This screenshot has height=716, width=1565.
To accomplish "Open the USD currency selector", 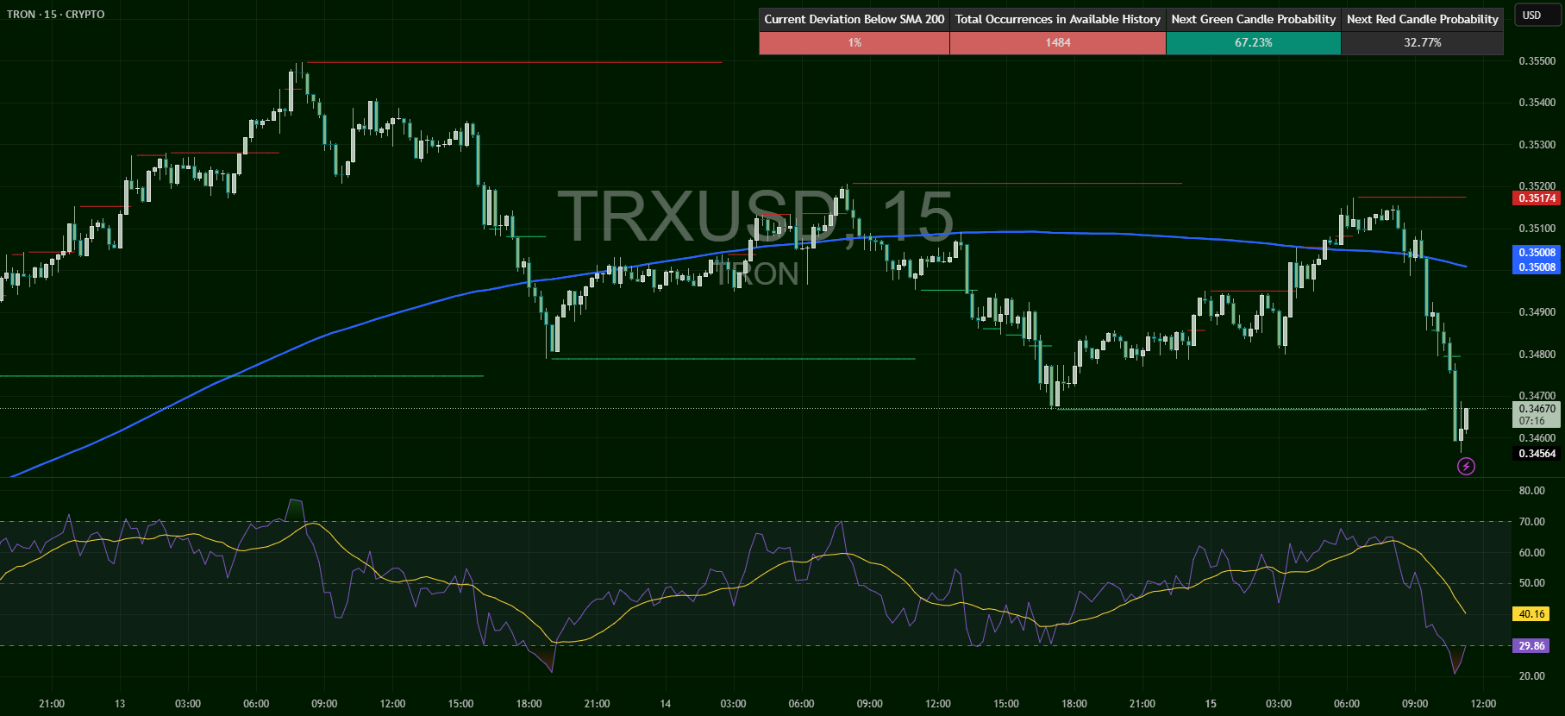I will tap(1531, 16).
